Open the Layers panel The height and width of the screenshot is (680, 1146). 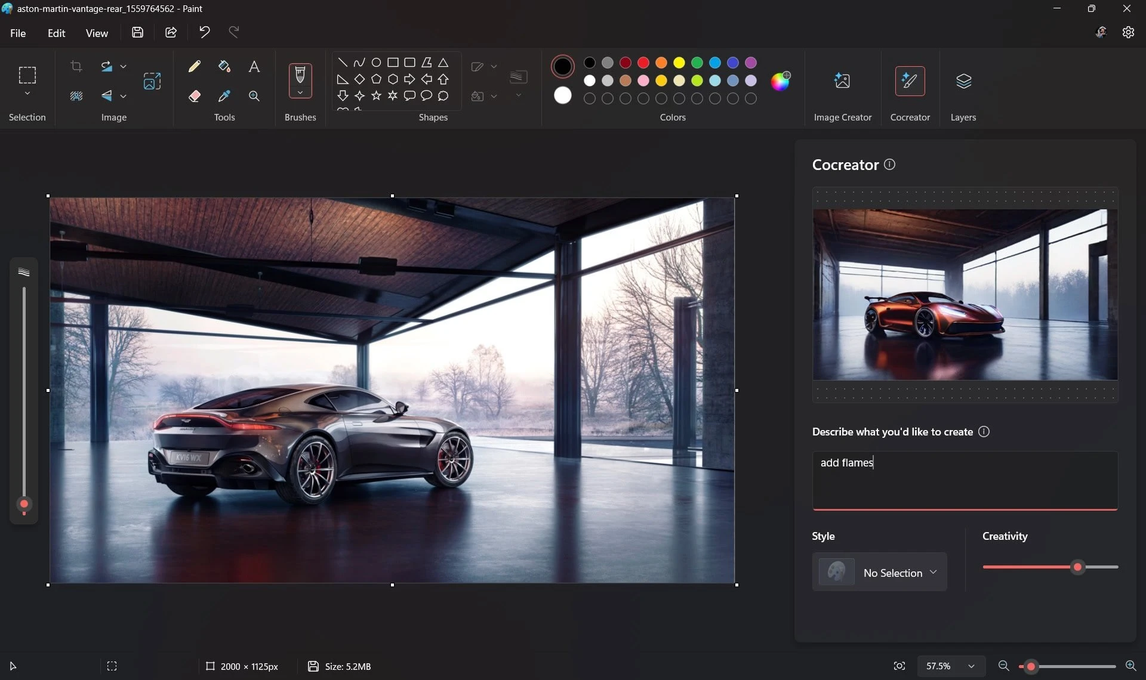963,91
